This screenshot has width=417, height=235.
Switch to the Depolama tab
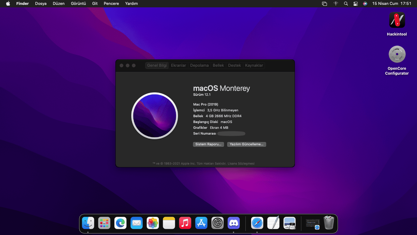click(x=199, y=65)
